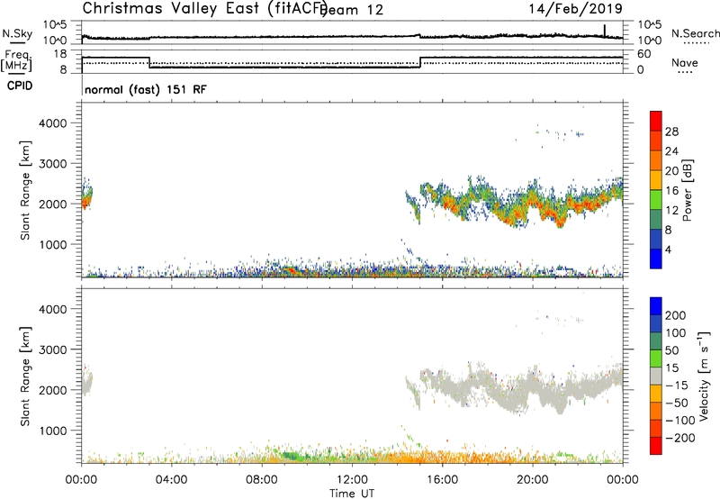Image resolution: width=720 pixels, height=499 pixels.
Task: Click the "Slant Range [km]" label of velocity panel
Action: 25,377
